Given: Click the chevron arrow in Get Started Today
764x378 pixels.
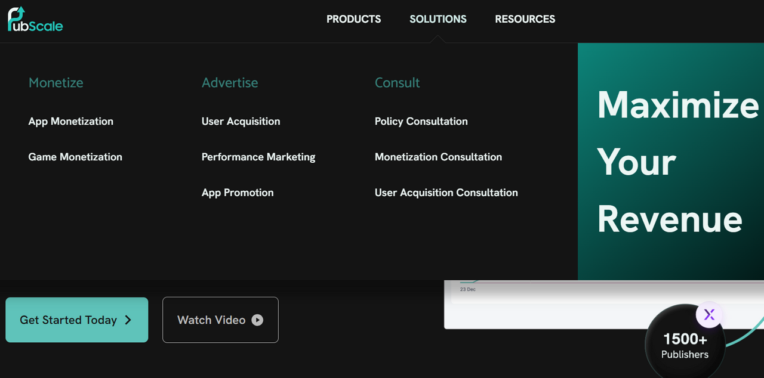Looking at the screenshot, I should coord(128,320).
